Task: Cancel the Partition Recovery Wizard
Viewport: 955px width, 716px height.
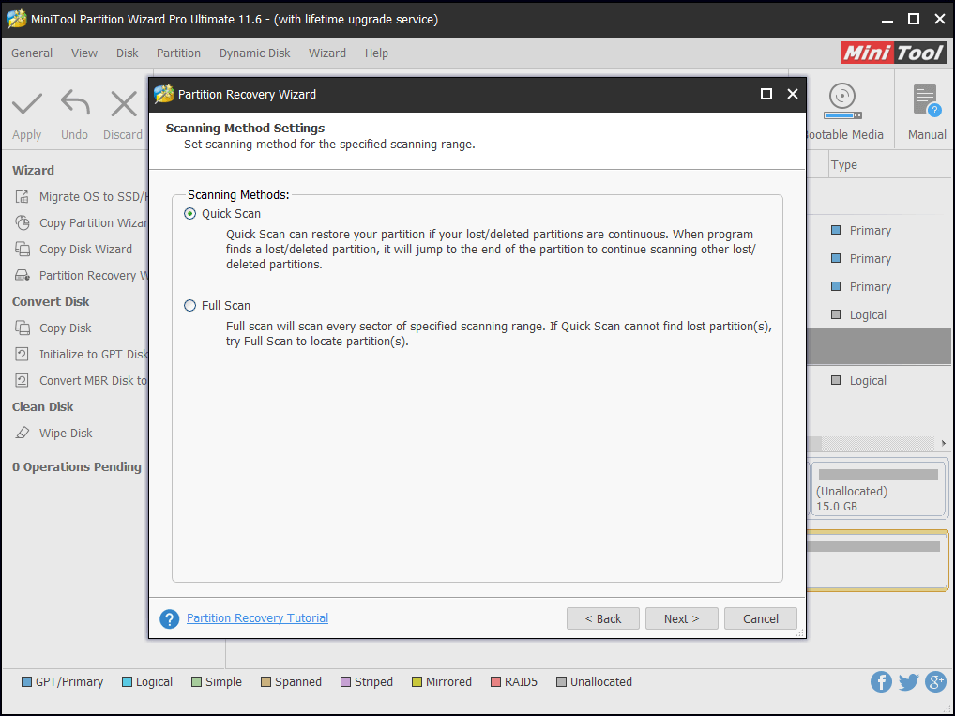Action: click(760, 618)
